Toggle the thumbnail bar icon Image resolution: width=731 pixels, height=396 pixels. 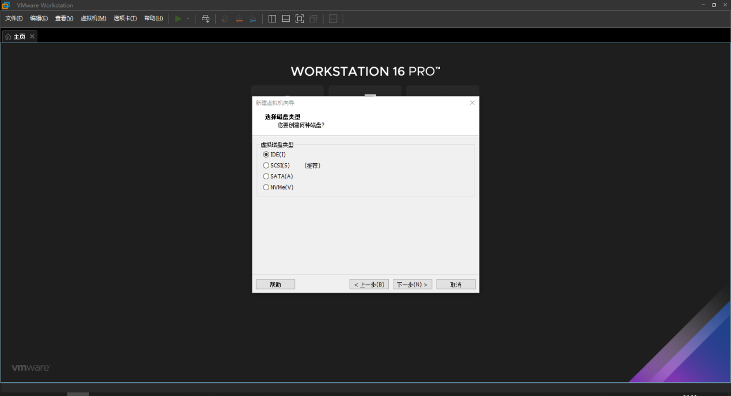(x=286, y=18)
